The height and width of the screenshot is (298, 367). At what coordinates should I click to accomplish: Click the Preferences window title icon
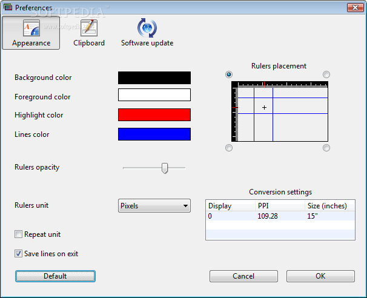(8, 7)
